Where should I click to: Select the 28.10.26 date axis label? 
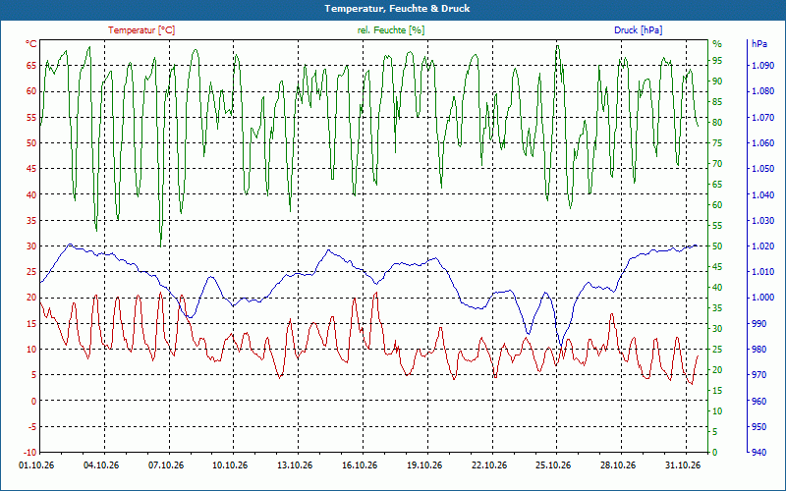[x=618, y=465]
